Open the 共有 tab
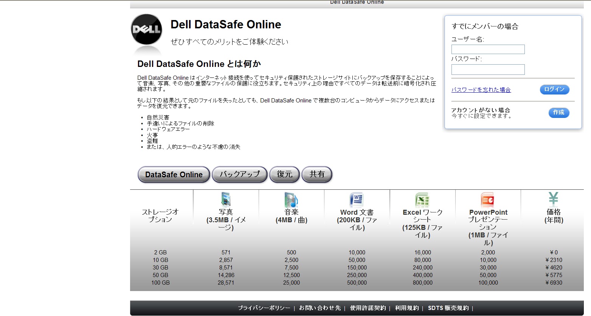Screen dimensions: 591x316 pos(317,175)
